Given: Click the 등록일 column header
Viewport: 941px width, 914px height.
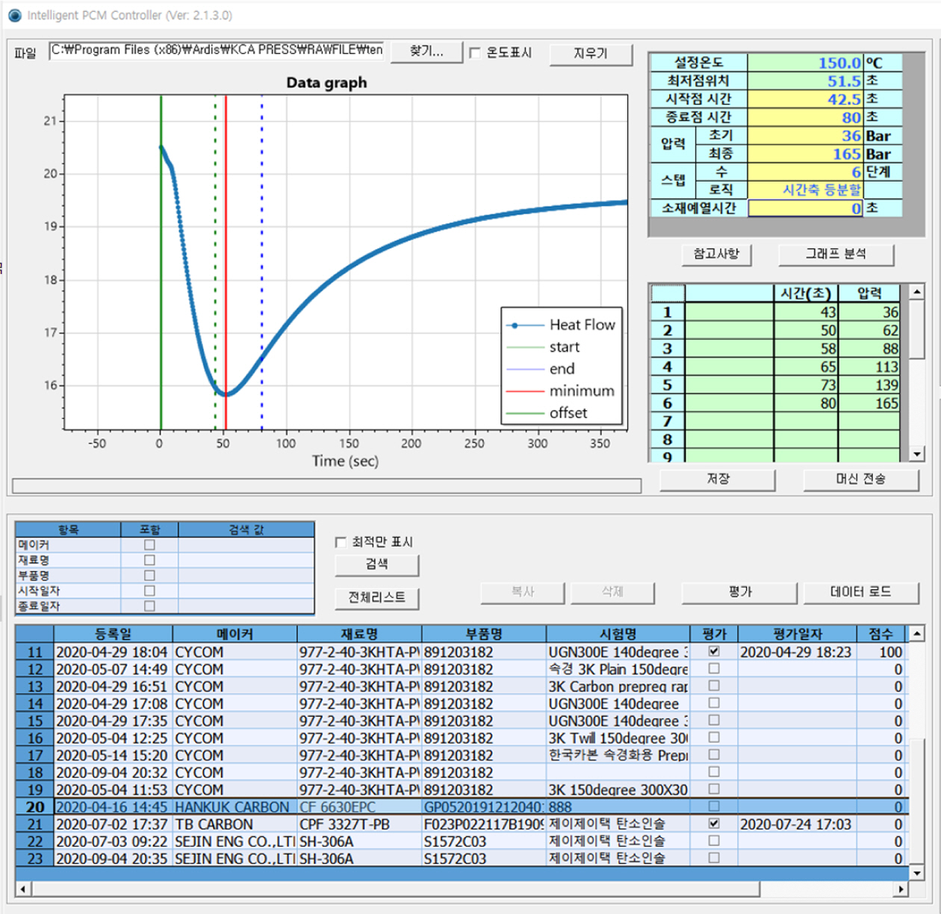Looking at the screenshot, I should click(x=113, y=634).
